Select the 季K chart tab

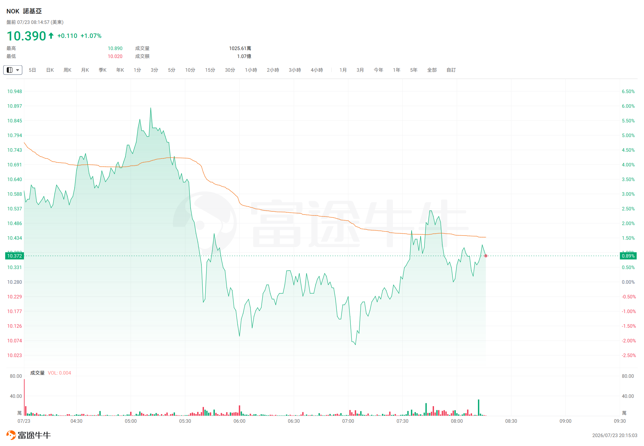point(102,70)
